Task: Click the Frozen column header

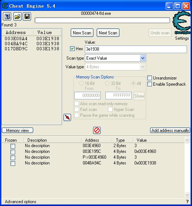Action: pos(11,140)
